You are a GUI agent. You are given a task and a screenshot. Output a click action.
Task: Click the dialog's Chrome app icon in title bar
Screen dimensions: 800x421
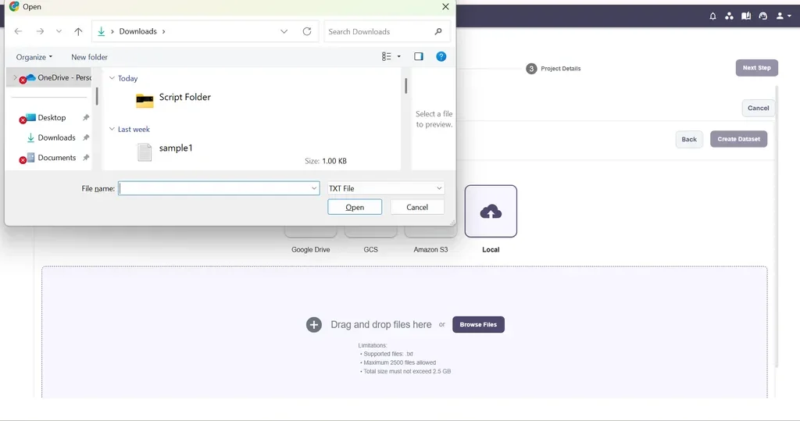pos(14,6)
